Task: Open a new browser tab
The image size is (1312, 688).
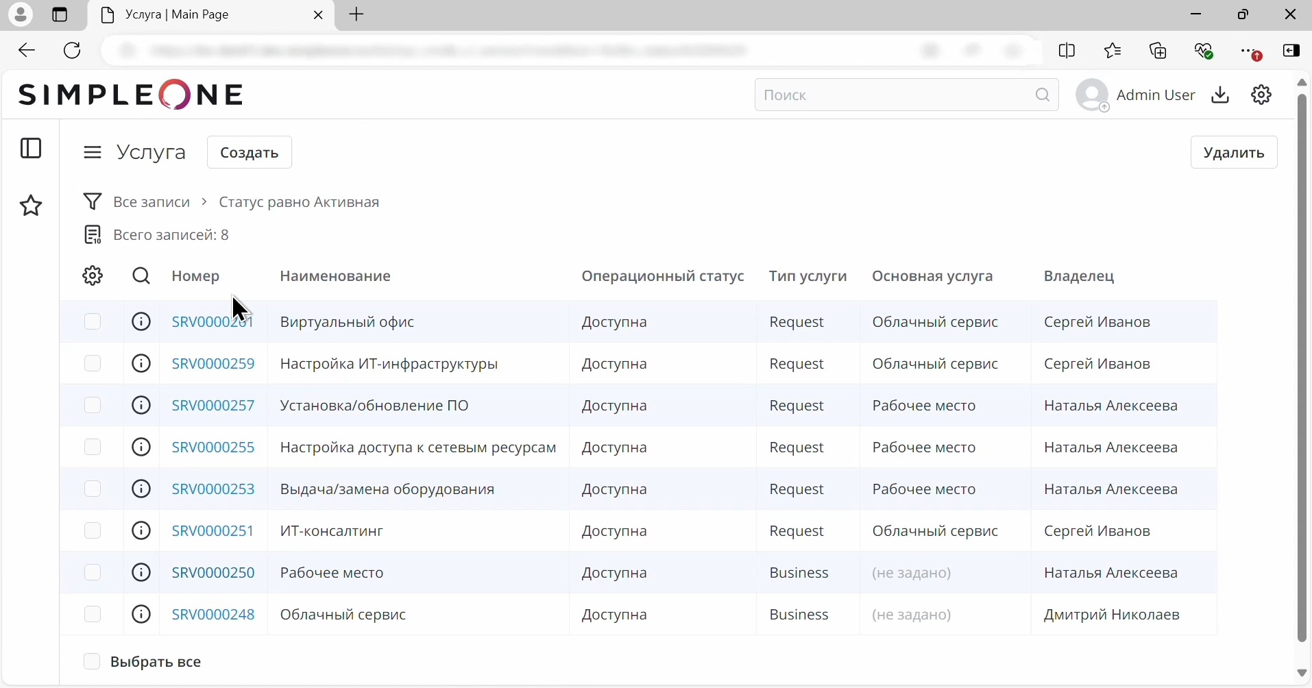Action: 356,14
